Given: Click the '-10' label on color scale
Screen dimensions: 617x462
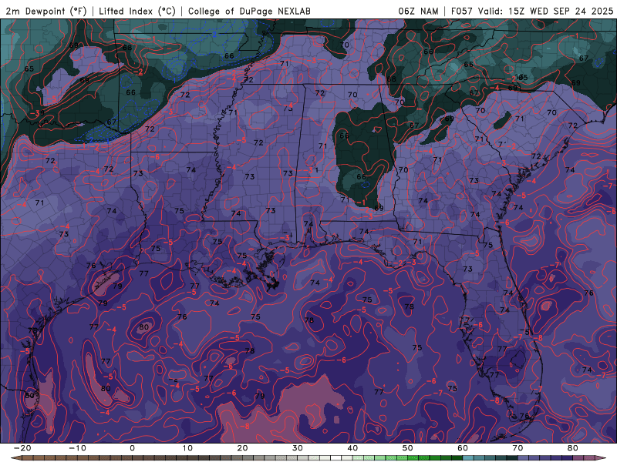Looking at the screenshot, I should click(x=77, y=448).
